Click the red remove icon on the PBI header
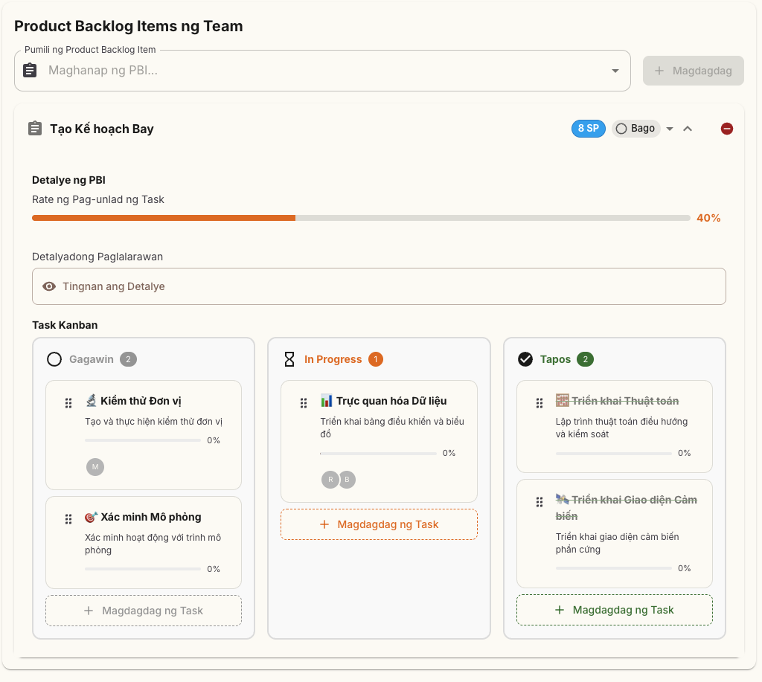The height and width of the screenshot is (682, 762). [727, 128]
